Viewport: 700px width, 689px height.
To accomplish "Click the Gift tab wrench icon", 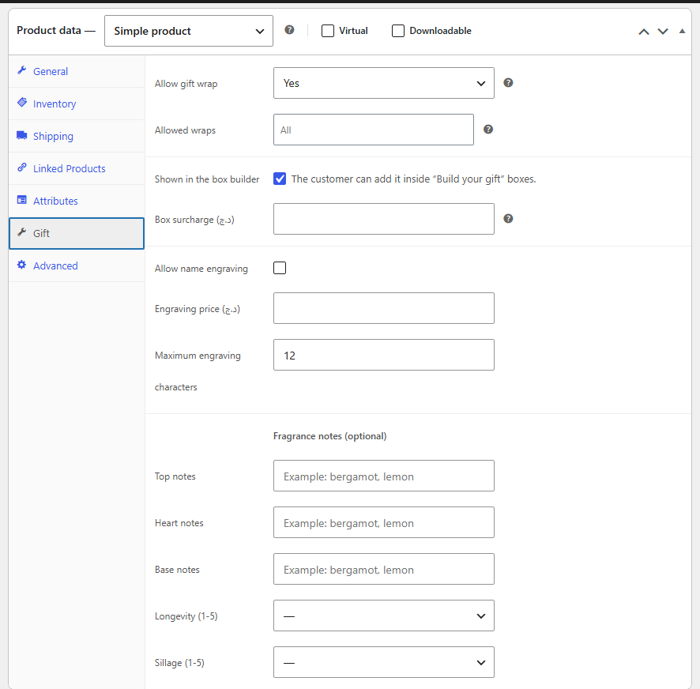I will click(x=21, y=232).
